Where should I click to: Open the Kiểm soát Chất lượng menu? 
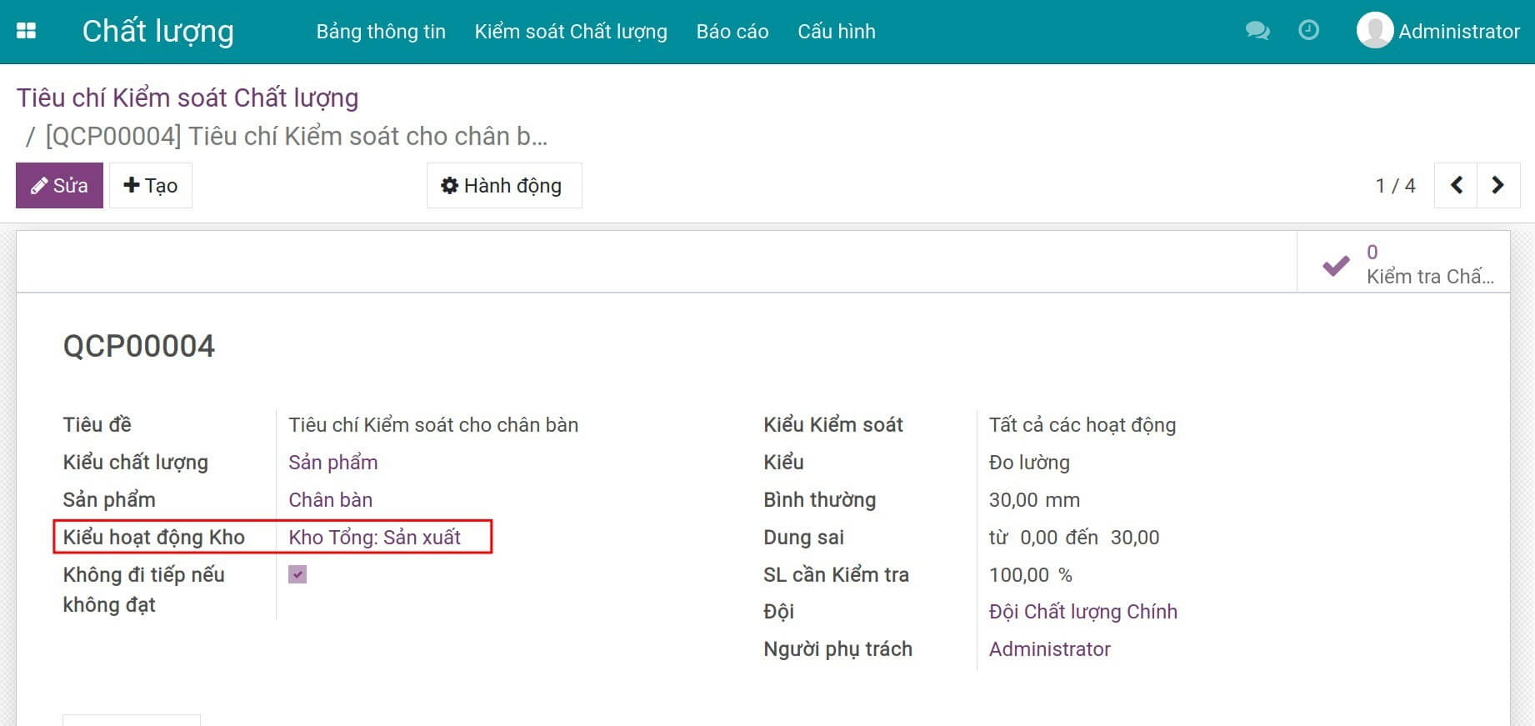[571, 32]
